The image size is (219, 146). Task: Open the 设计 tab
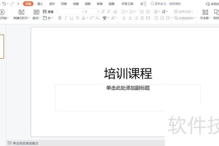click(52, 4)
